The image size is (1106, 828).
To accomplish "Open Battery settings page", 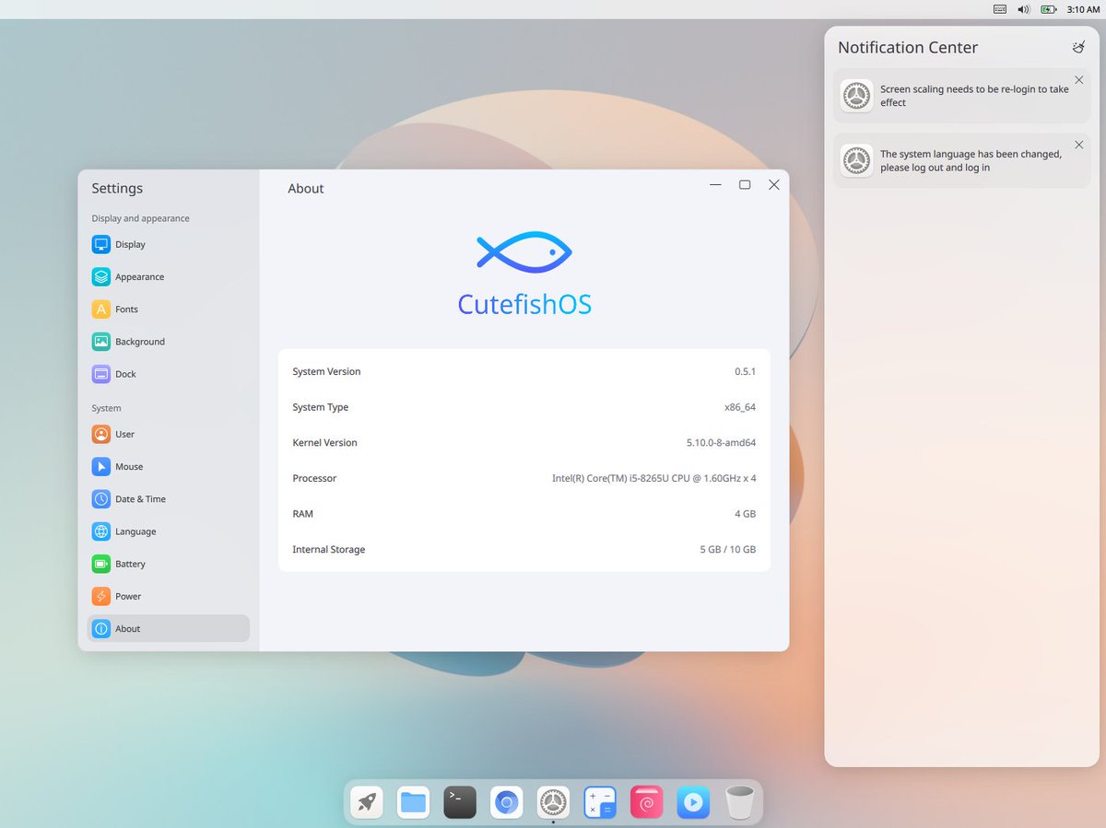I will [169, 564].
